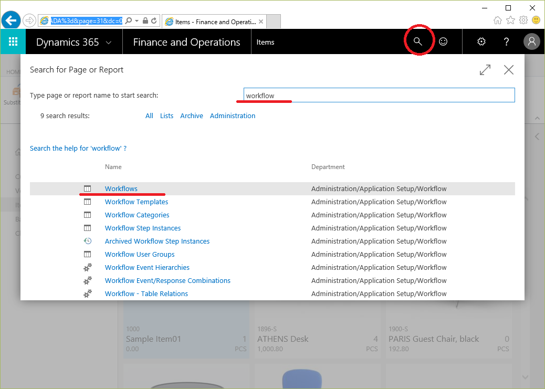The width and height of the screenshot is (545, 389).
Task: Collapse the ribbon with the up chevron
Action: (537, 118)
